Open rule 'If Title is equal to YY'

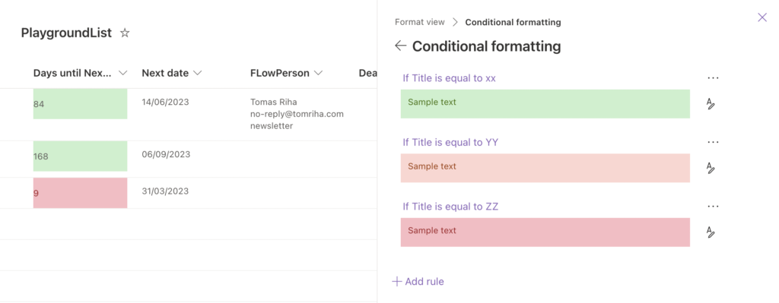tap(450, 142)
